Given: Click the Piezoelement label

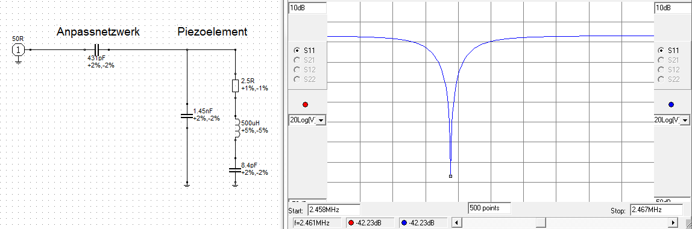Looking at the screenshot, I should (212, 32).
